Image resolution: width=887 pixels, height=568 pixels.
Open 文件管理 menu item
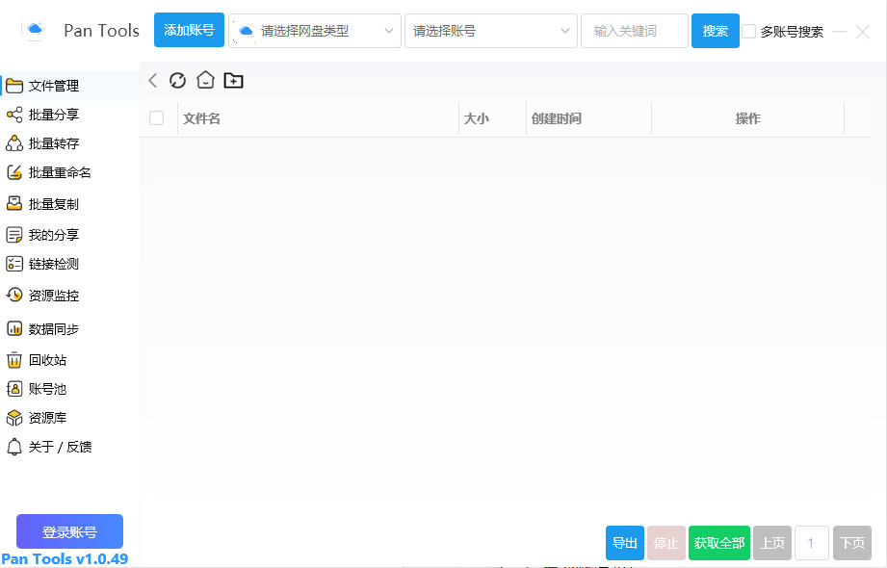[x=69, y=86]
